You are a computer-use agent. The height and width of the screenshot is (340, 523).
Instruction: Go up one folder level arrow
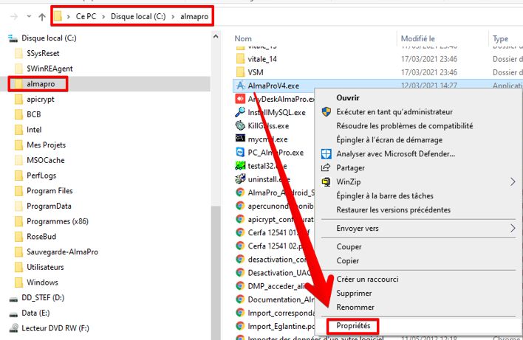point(42,17)
